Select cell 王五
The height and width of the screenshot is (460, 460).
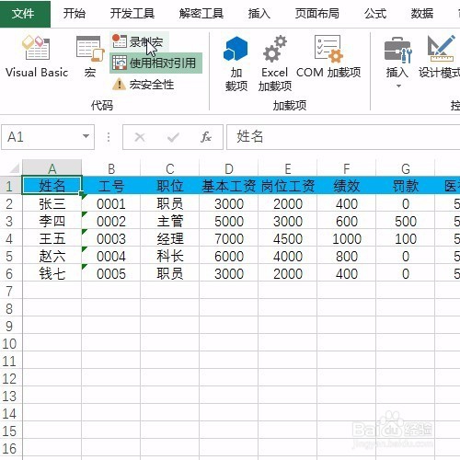point(52,238)
